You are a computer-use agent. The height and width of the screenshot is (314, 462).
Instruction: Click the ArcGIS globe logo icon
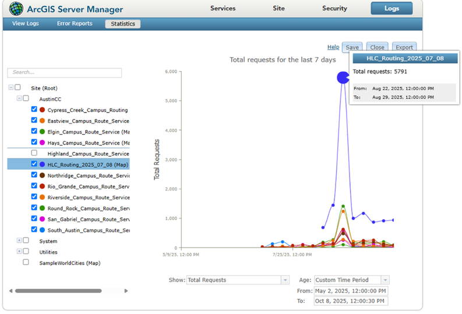[16, 9]
